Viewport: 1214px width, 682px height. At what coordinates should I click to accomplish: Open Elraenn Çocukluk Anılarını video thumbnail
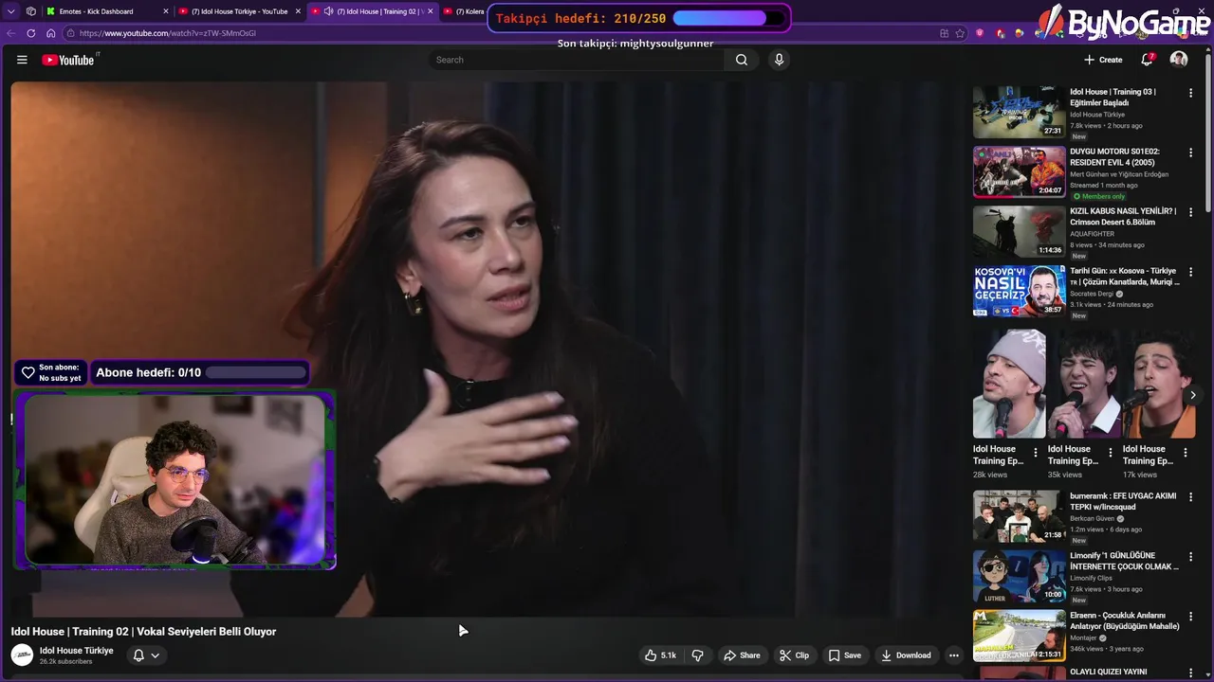(x=1019, y=635)
